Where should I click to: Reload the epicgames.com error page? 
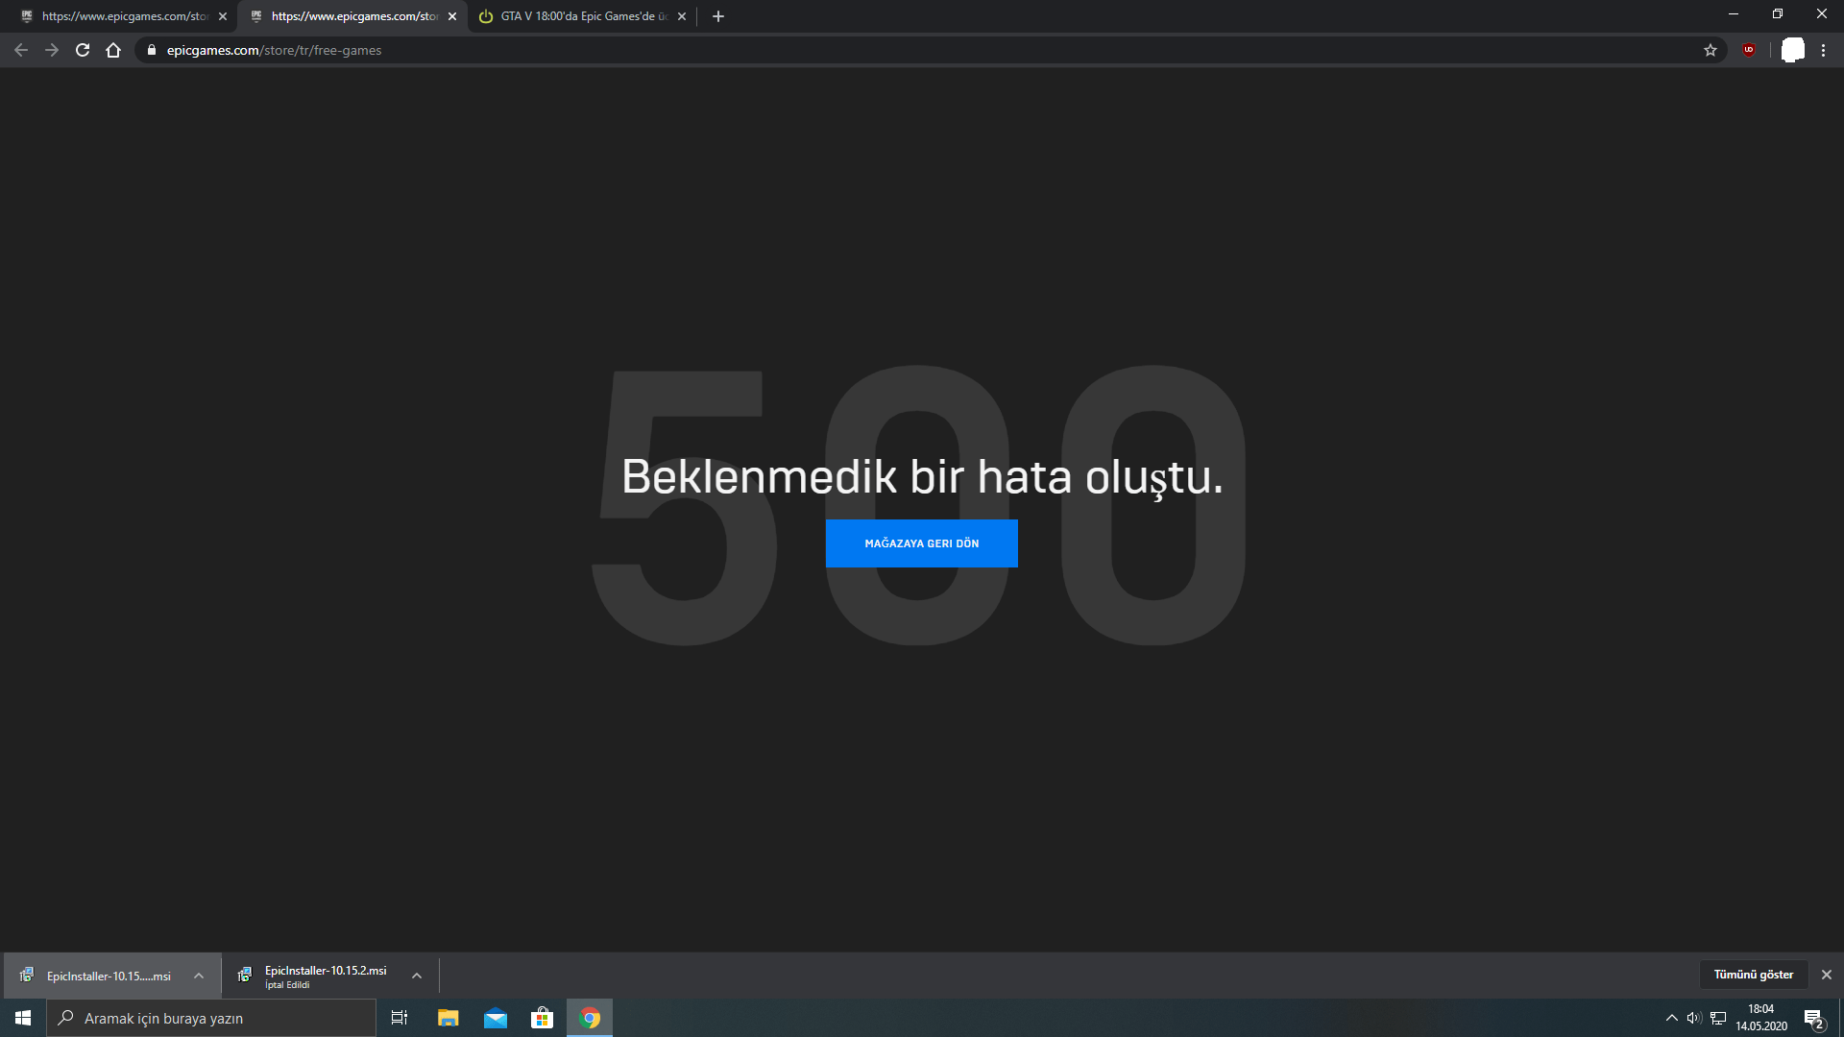(82, 50)
